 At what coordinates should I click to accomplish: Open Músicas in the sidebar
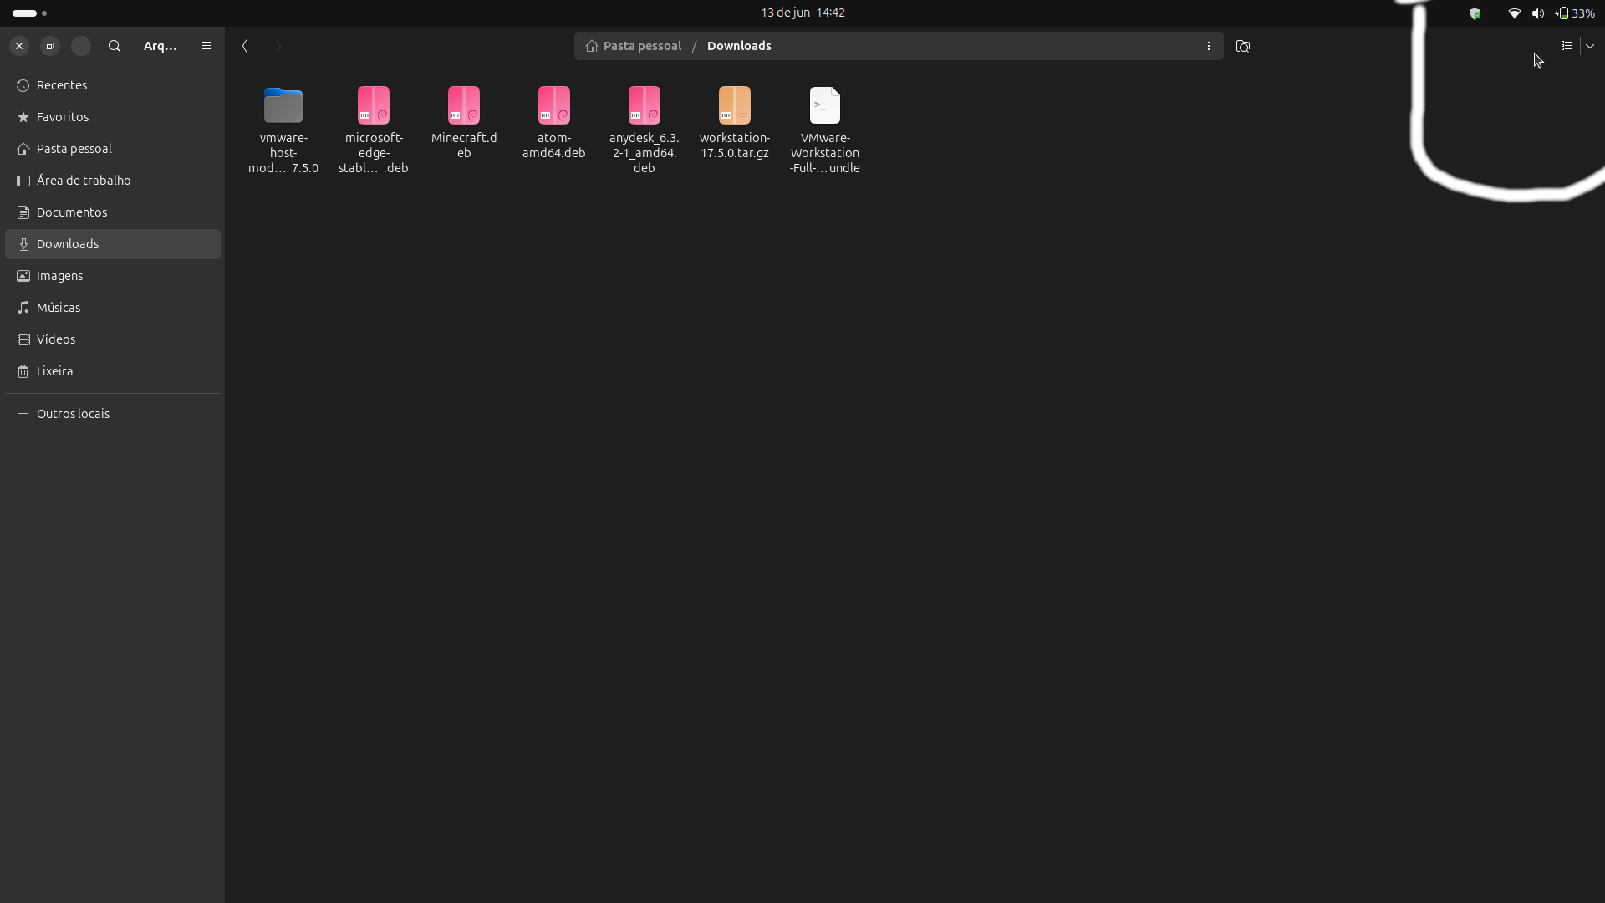[113, 308]
